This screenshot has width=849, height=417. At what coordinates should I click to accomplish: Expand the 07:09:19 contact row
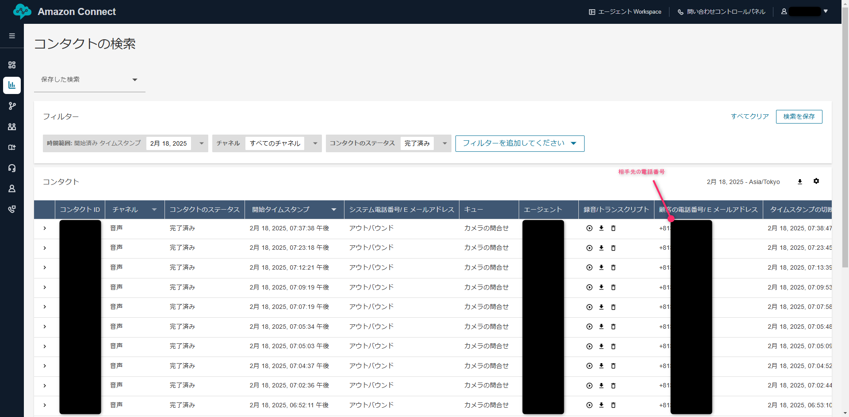tap(45, 287)
